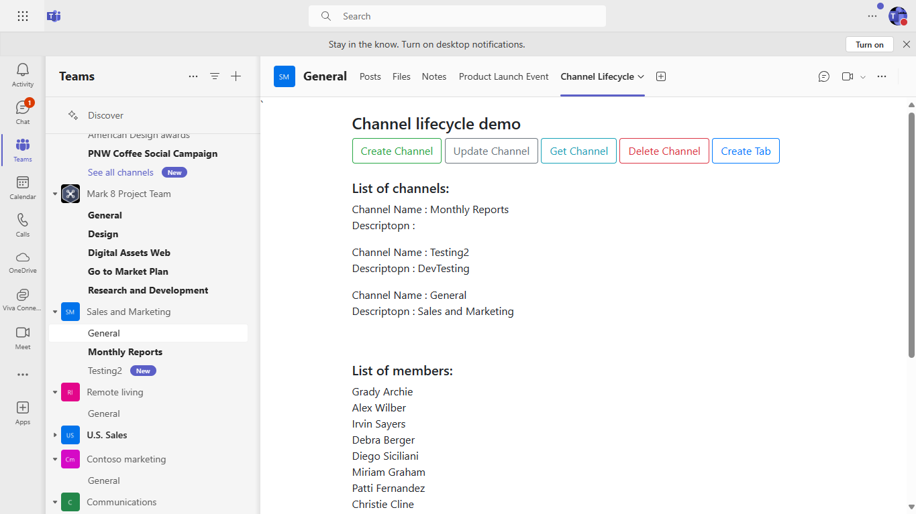Screen dimensions: 916x514
Task: Click the Mark 8 Project Team avatar
Action: tap(70, 194)
